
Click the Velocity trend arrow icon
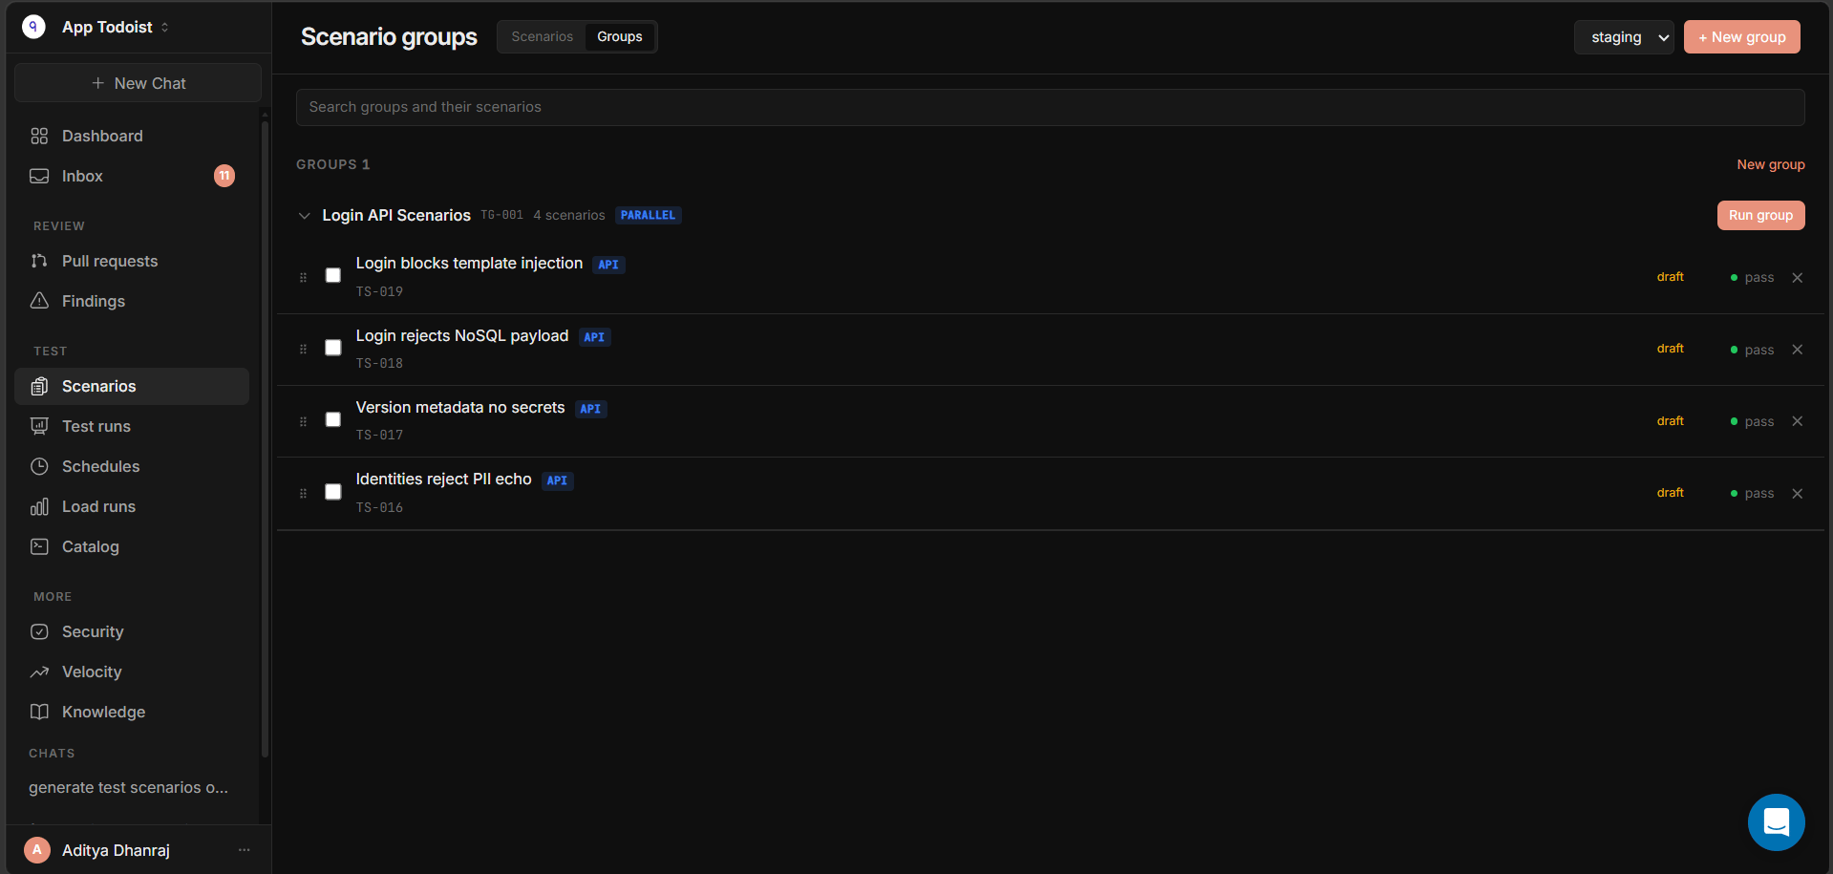pos(39,671)
